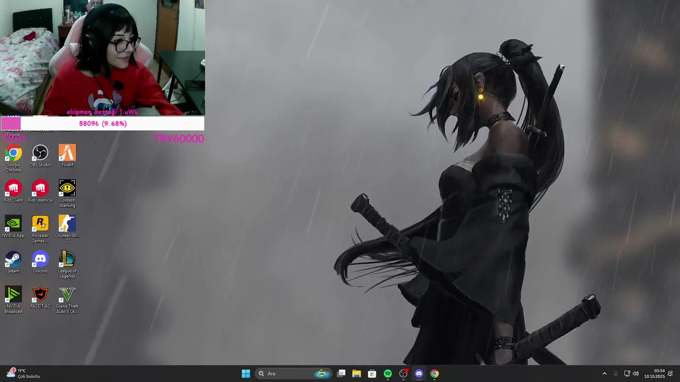680x382 pixels.
Task: Select the Steam desktop shortcut
Action: point(13,263)
